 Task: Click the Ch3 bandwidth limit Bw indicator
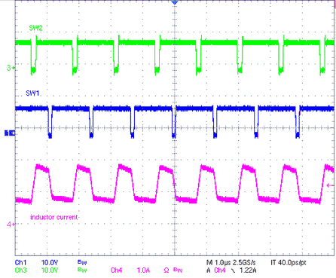82,270
